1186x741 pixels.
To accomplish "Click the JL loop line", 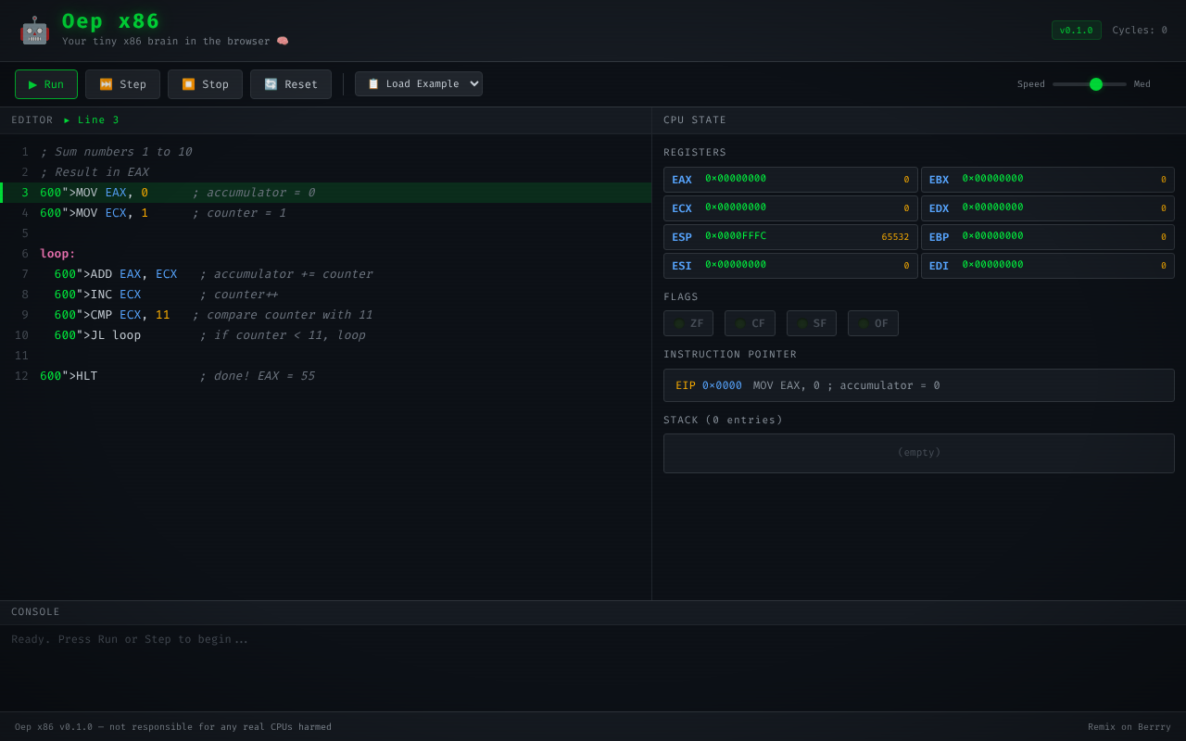I will tap(325, 335).
